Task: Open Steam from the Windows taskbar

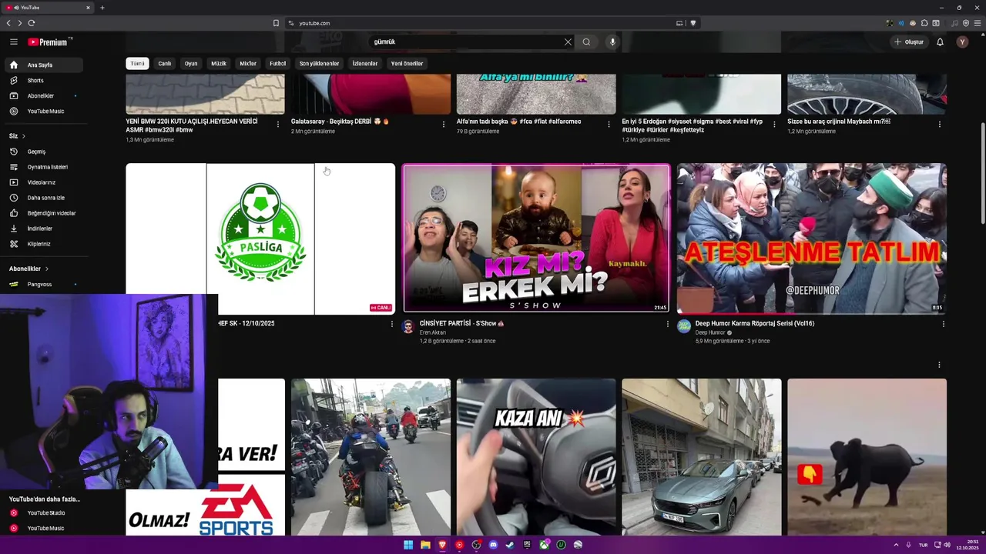Action: tap(510, 545)
